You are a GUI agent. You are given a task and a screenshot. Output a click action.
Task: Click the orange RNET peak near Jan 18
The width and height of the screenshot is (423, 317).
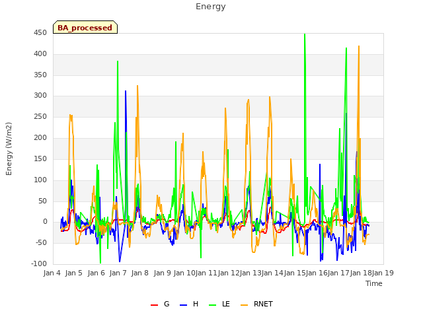coord(359,46)
